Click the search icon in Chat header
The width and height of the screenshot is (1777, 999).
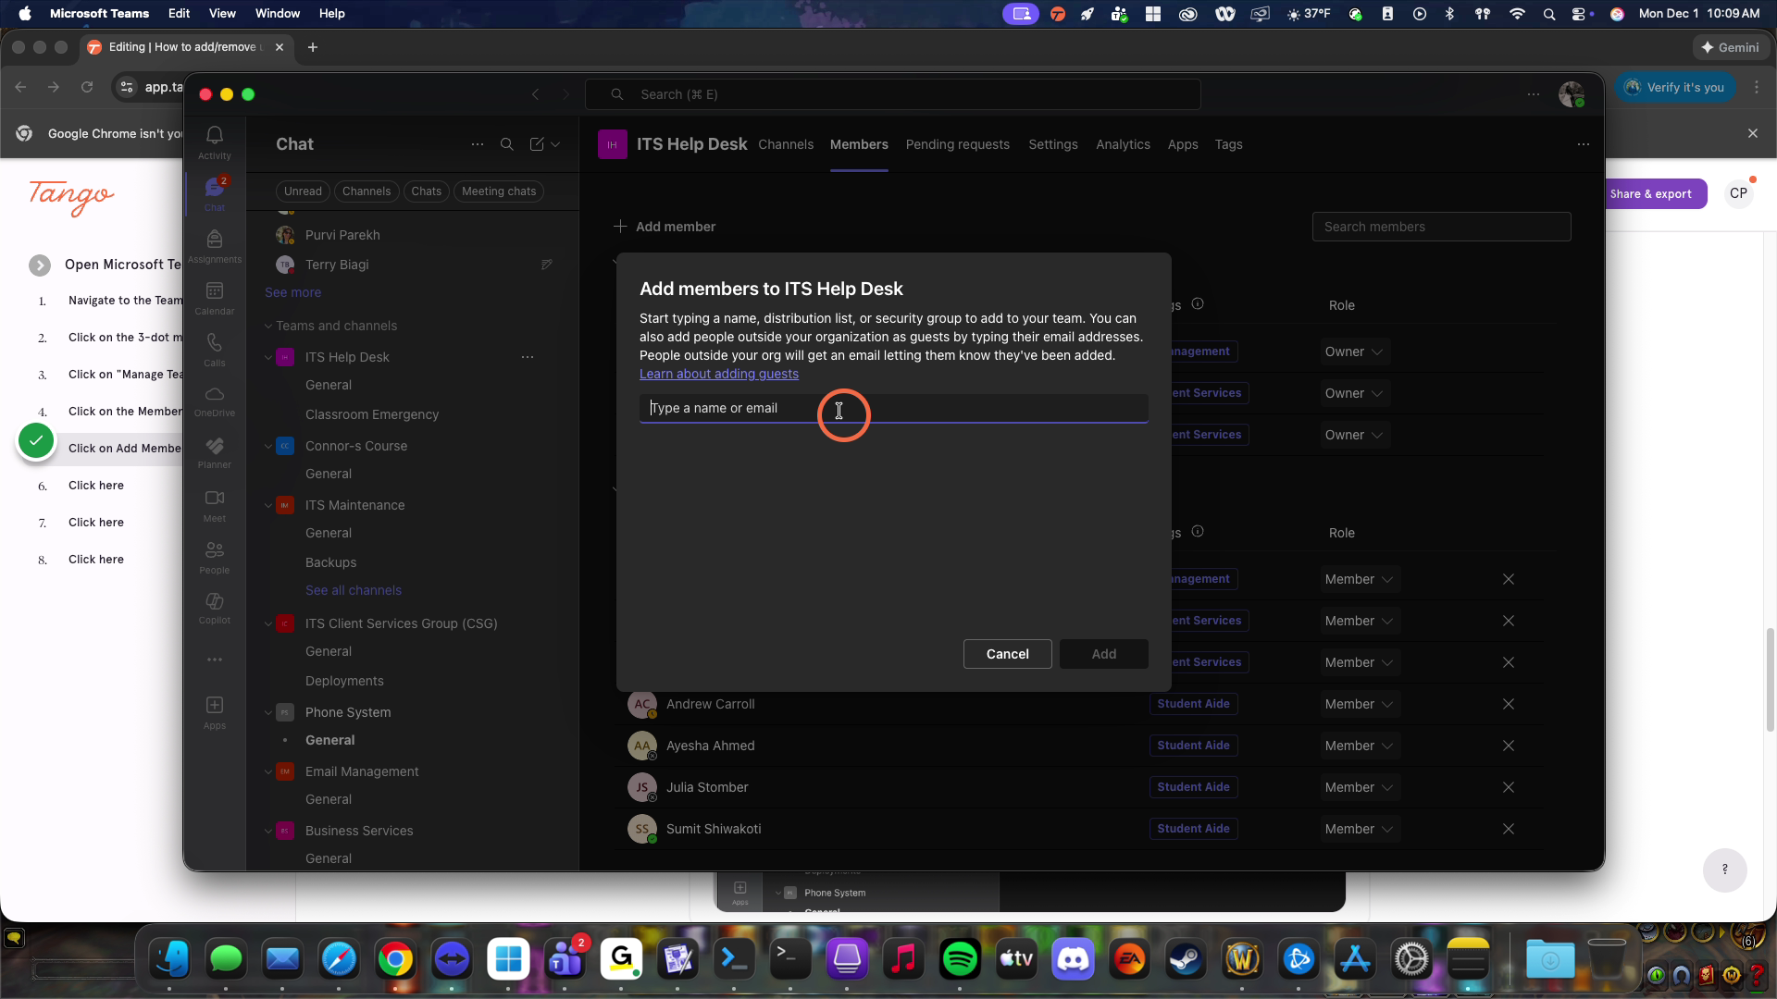point(506,144)
